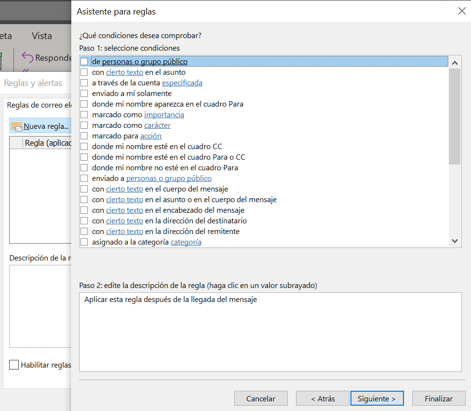Proceed with the 'Siguiente >' button
Screen dimensions: 471x411
[377, 398]
